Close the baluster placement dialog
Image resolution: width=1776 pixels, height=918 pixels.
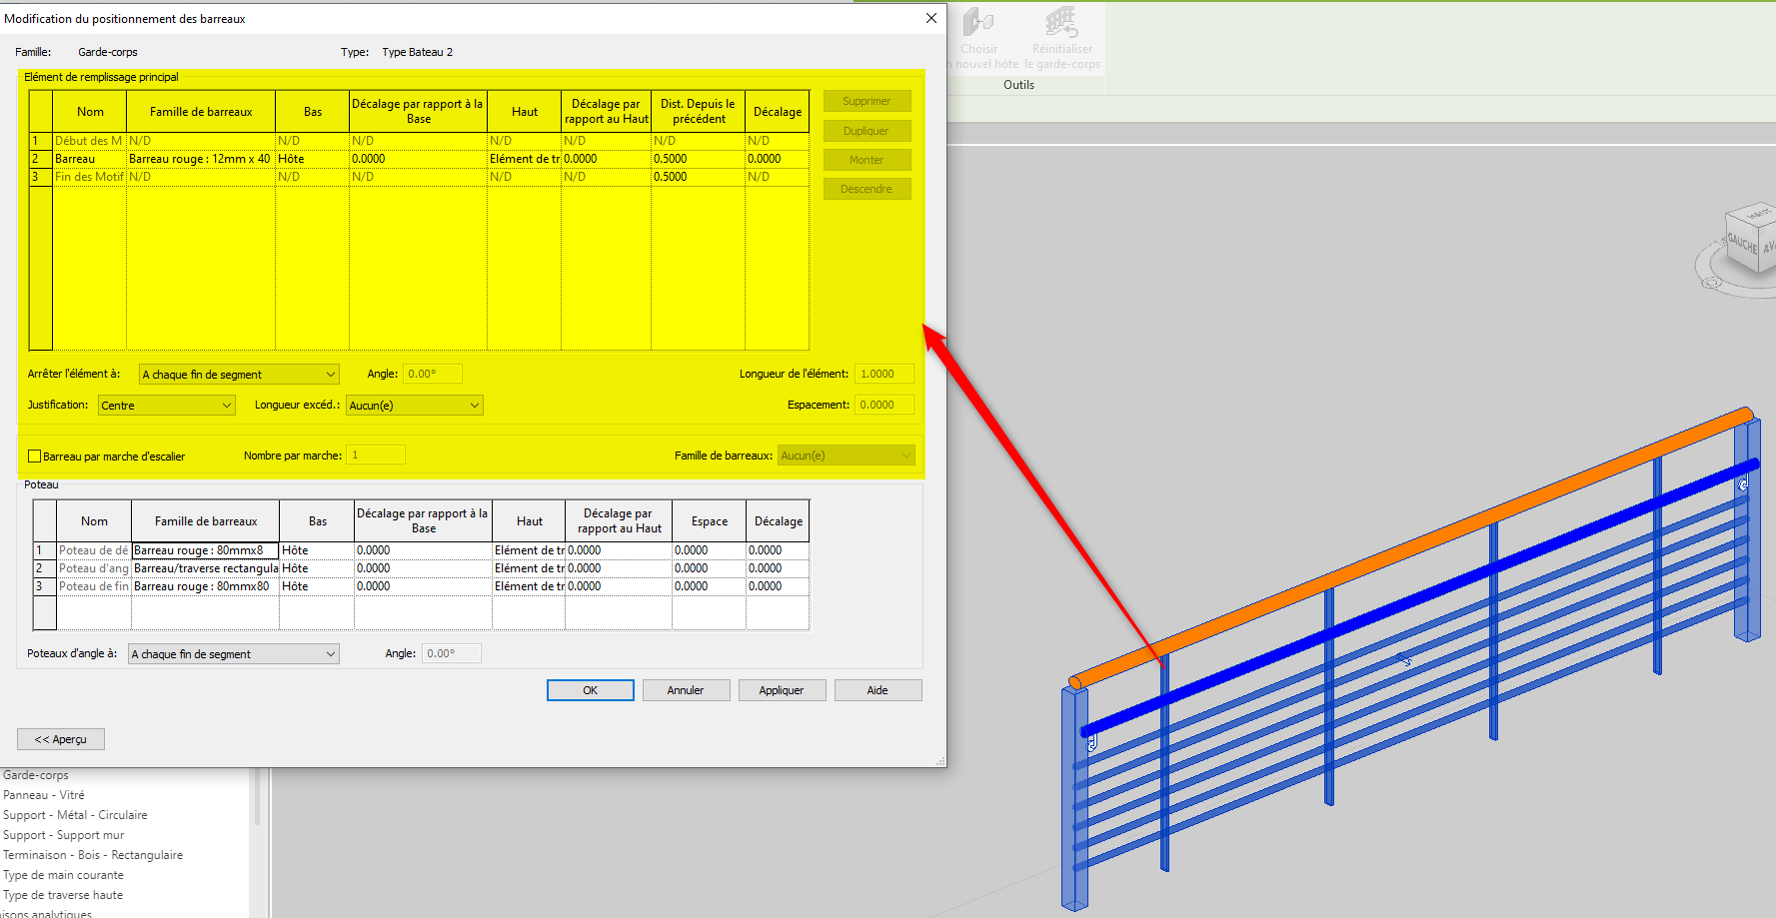coord(930,18)
